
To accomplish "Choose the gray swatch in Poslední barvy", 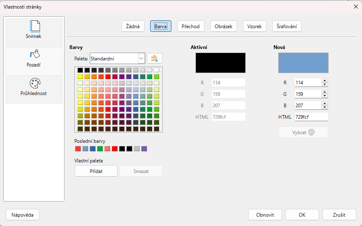I will pyautogui.click(x=137, y=148).
